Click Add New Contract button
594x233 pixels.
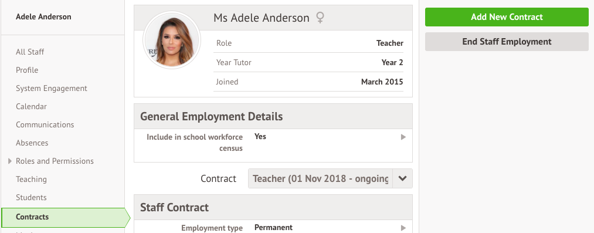pos(507,17)
